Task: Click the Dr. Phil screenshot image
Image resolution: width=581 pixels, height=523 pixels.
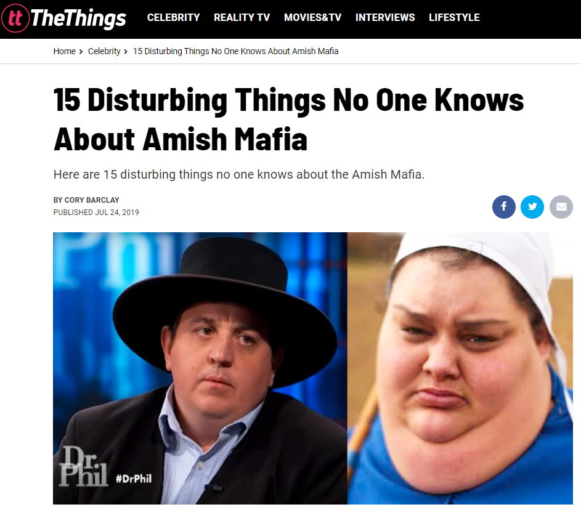Action: (x=200, y=368)
